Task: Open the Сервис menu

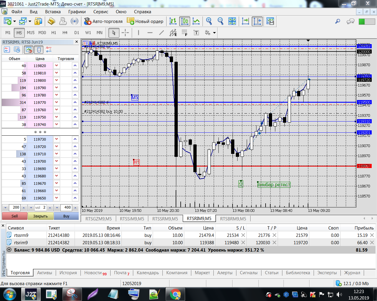Action: click(x=101, y=12)
